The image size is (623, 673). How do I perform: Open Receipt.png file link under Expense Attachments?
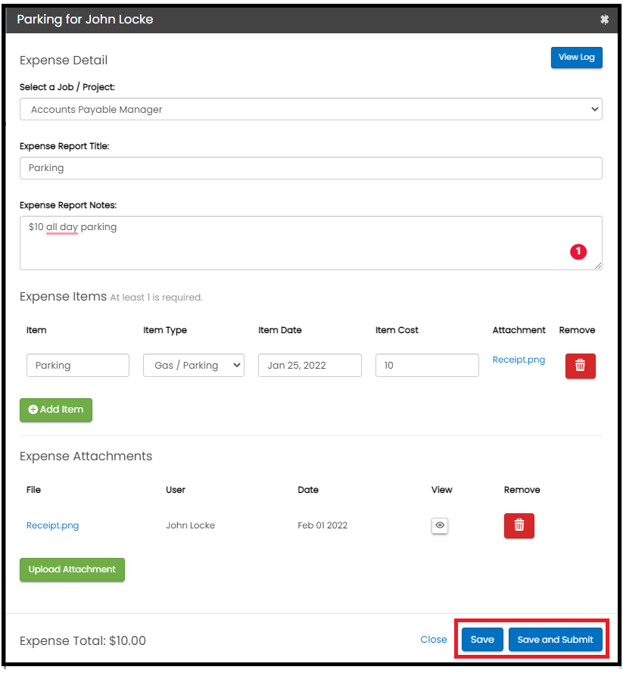click(x=53, y=525)
